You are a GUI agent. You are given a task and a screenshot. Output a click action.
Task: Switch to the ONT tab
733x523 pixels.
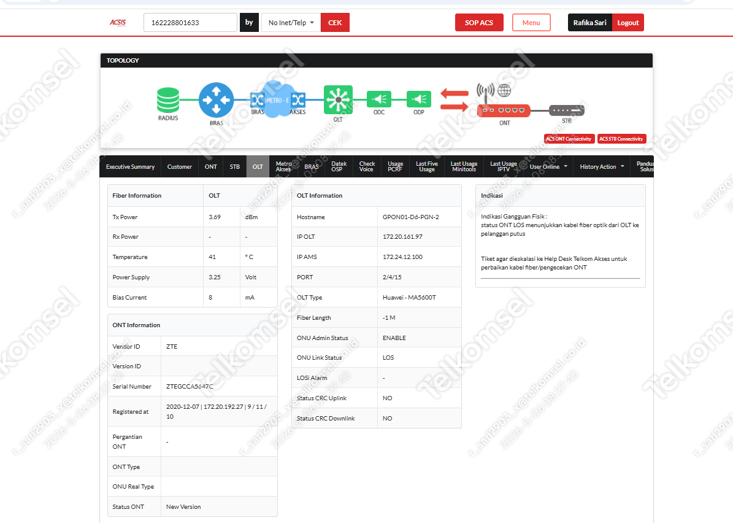tap(211, 166)
